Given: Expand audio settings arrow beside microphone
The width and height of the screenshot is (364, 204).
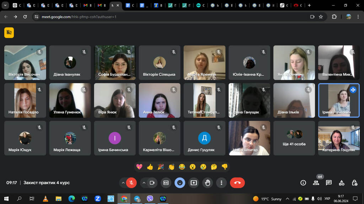Looking at the screenshot, I should 123,183.
